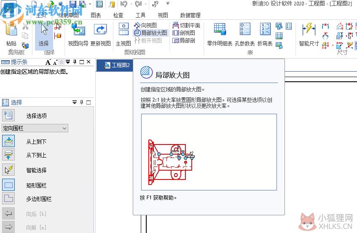357x233 pixels.
Task: Switch to the 绘制草图 ribbon tab
Action: point(69,15)
